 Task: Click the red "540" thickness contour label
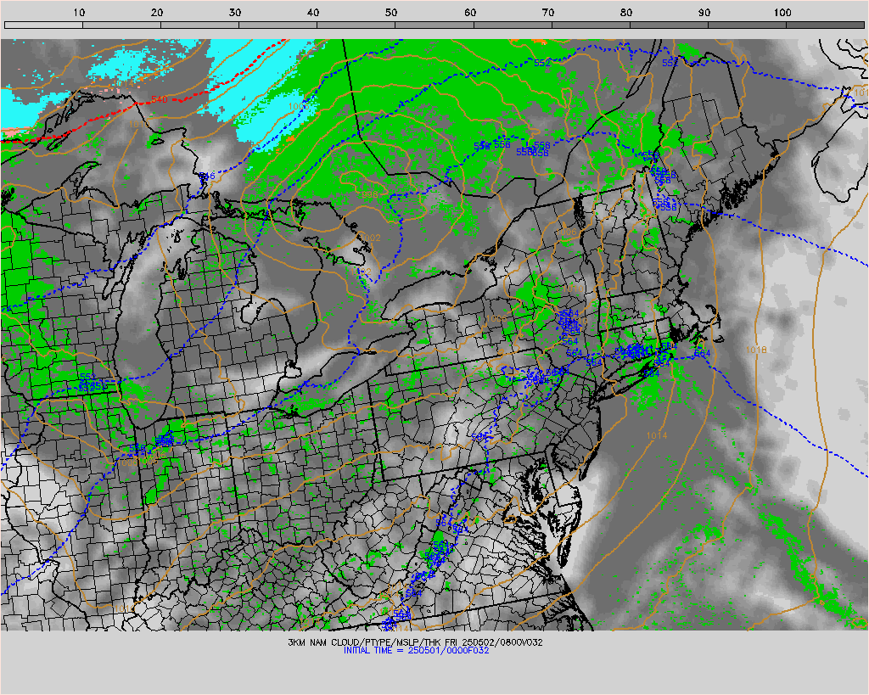click(159, 100)
